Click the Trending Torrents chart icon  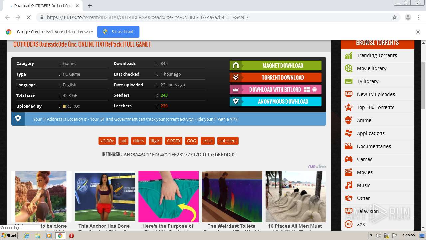tap(348, 55)
